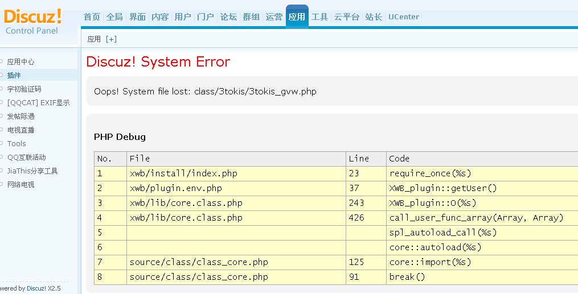Viewport: 578px width, 294px height.
Task: Open QQ互联活动 in the sidebar
Action: [27, 157]
